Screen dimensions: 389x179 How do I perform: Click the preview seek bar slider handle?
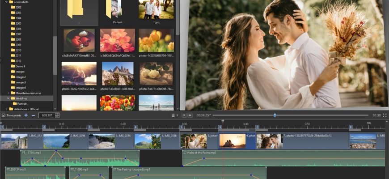click(x=275, y=115)
